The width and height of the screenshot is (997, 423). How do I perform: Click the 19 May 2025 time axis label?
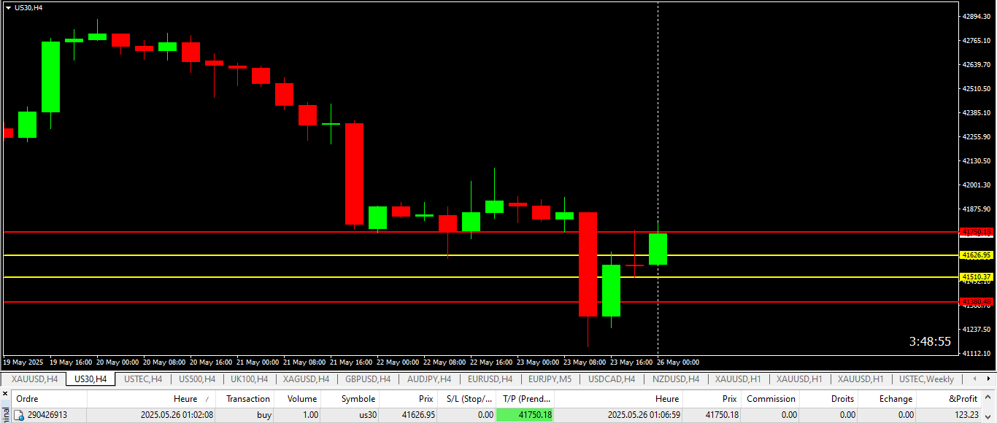(23, 362)
